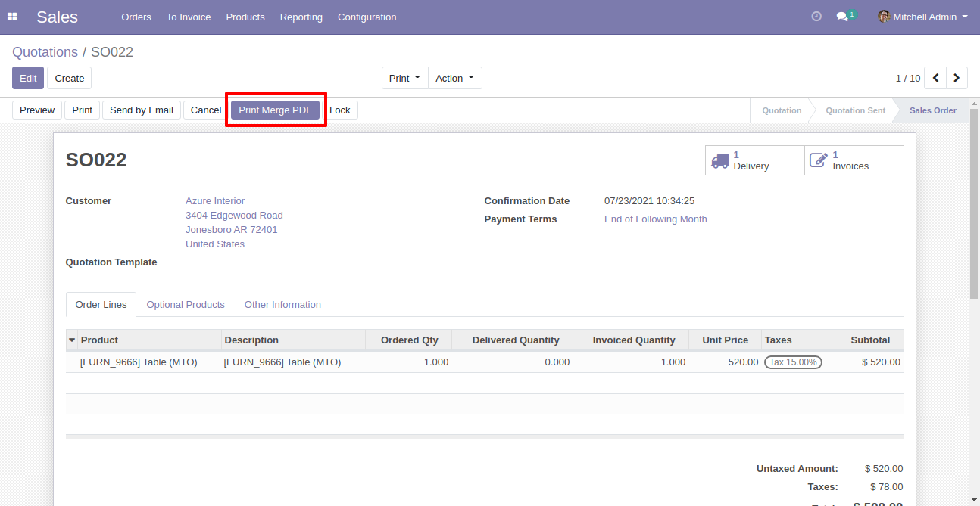Click the Print button in status bar
The image size is (980, 506).
[x=82, y=110]
